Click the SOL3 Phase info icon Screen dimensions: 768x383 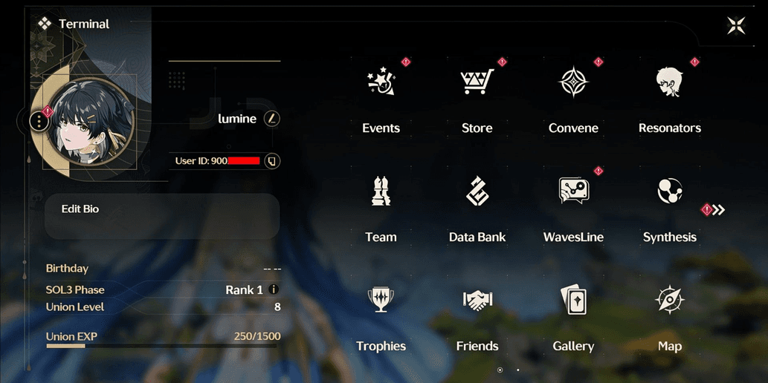(x=274, y=289)
